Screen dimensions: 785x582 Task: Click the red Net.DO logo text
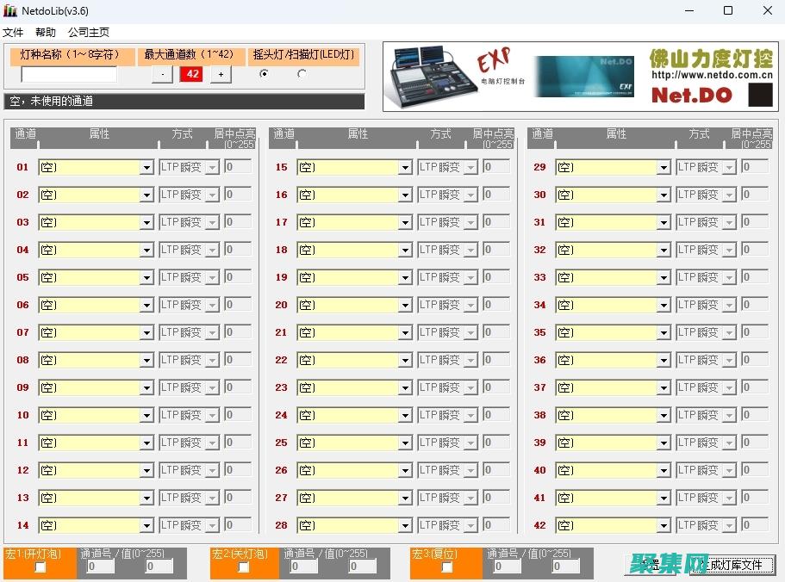[691, 96]
